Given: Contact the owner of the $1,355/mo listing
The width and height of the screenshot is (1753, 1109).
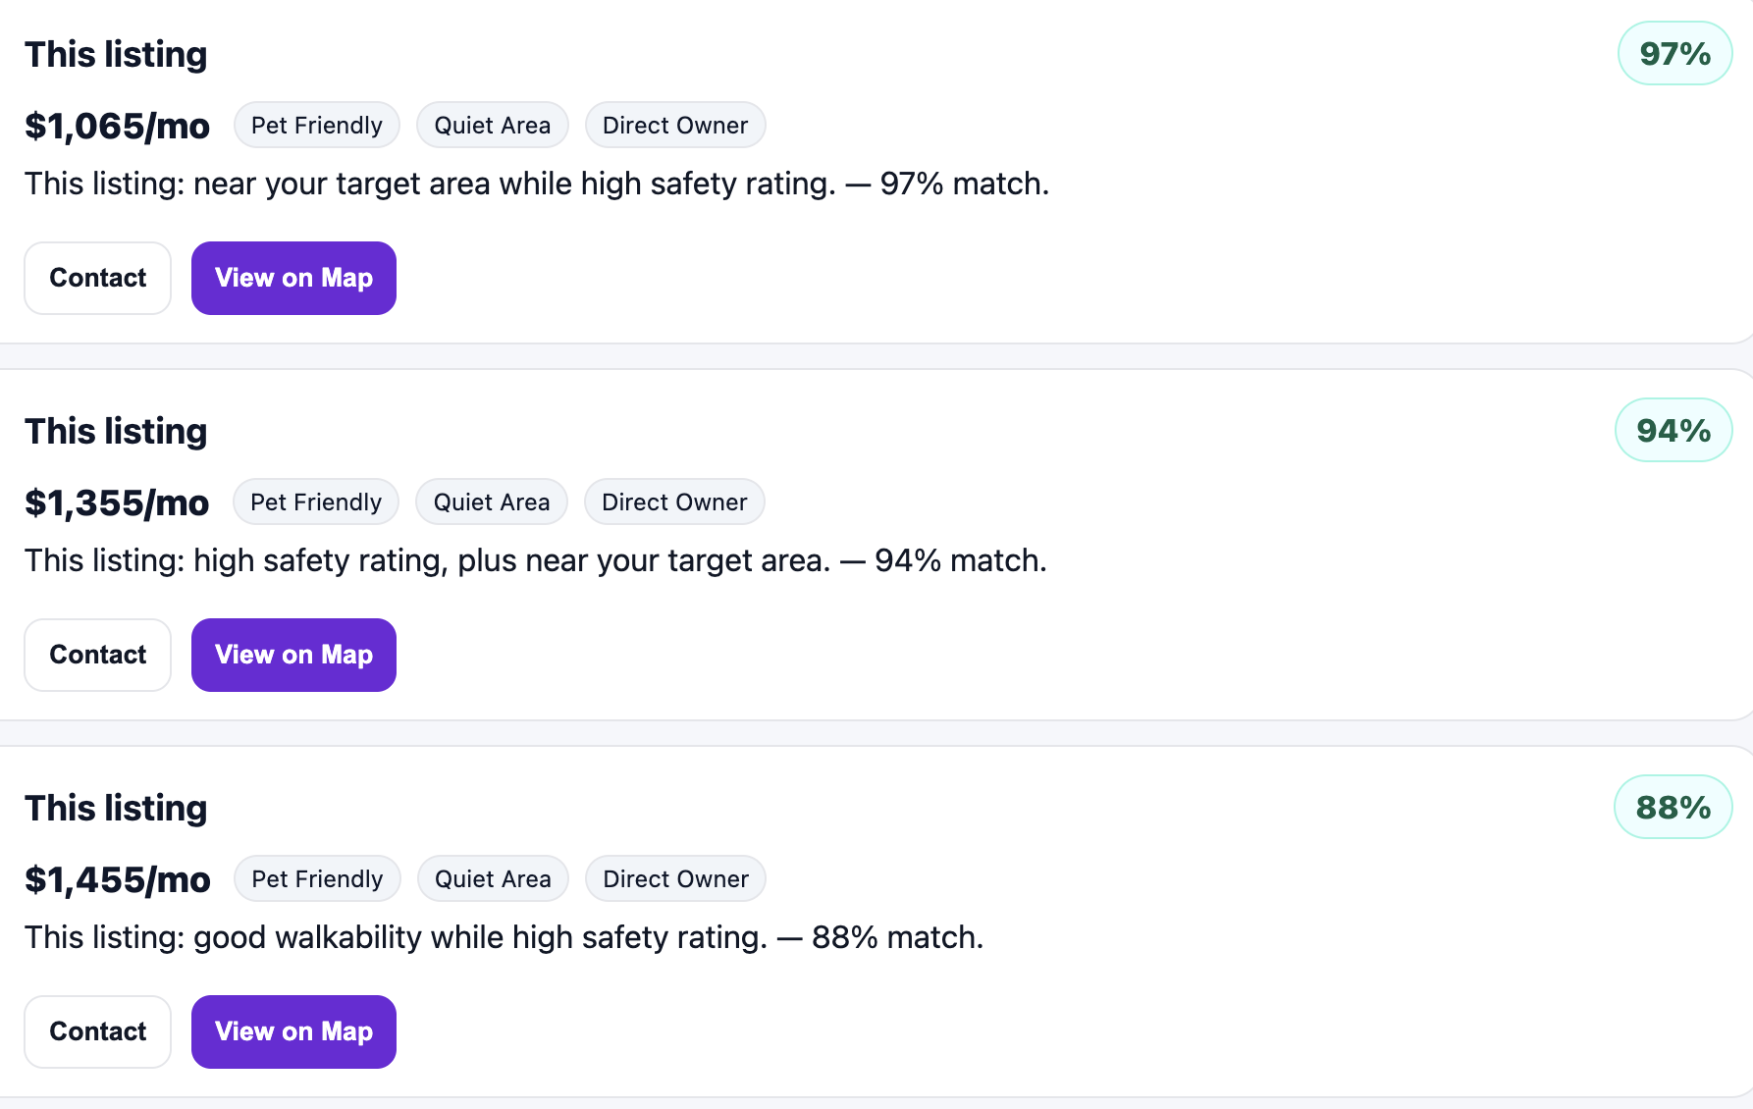Looking at the screenshot, I should (98, 655).
